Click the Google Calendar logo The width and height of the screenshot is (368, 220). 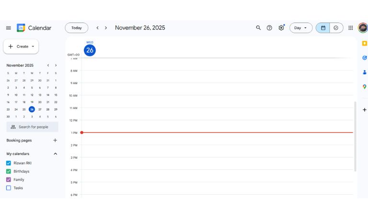click(x=21, y=28)
